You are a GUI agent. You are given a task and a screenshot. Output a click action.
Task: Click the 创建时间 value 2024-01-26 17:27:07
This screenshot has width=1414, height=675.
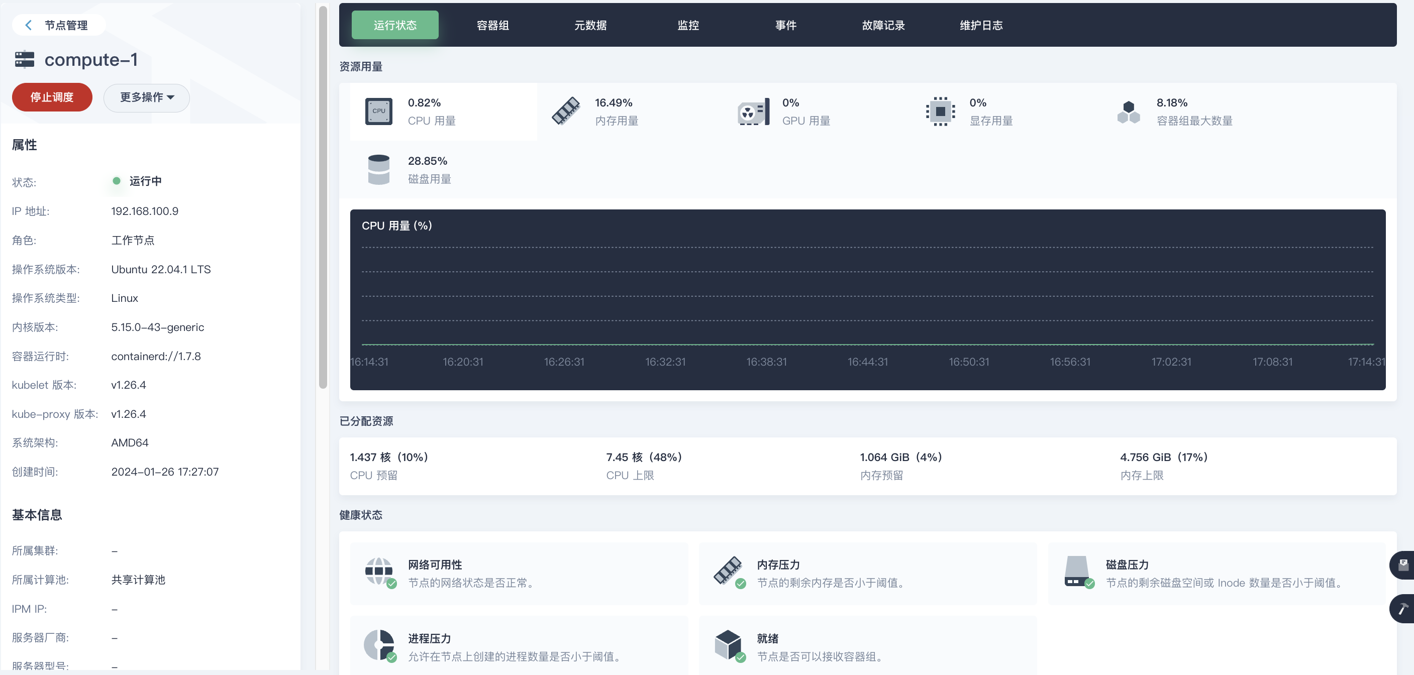coord(165,472)
